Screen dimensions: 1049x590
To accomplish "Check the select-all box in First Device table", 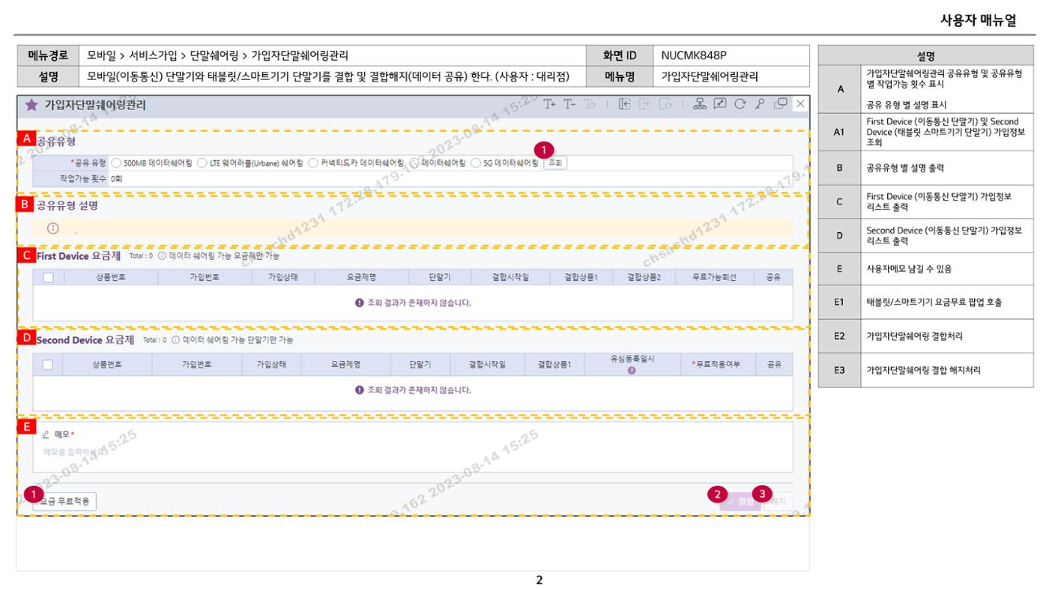I will click(49, 277).
